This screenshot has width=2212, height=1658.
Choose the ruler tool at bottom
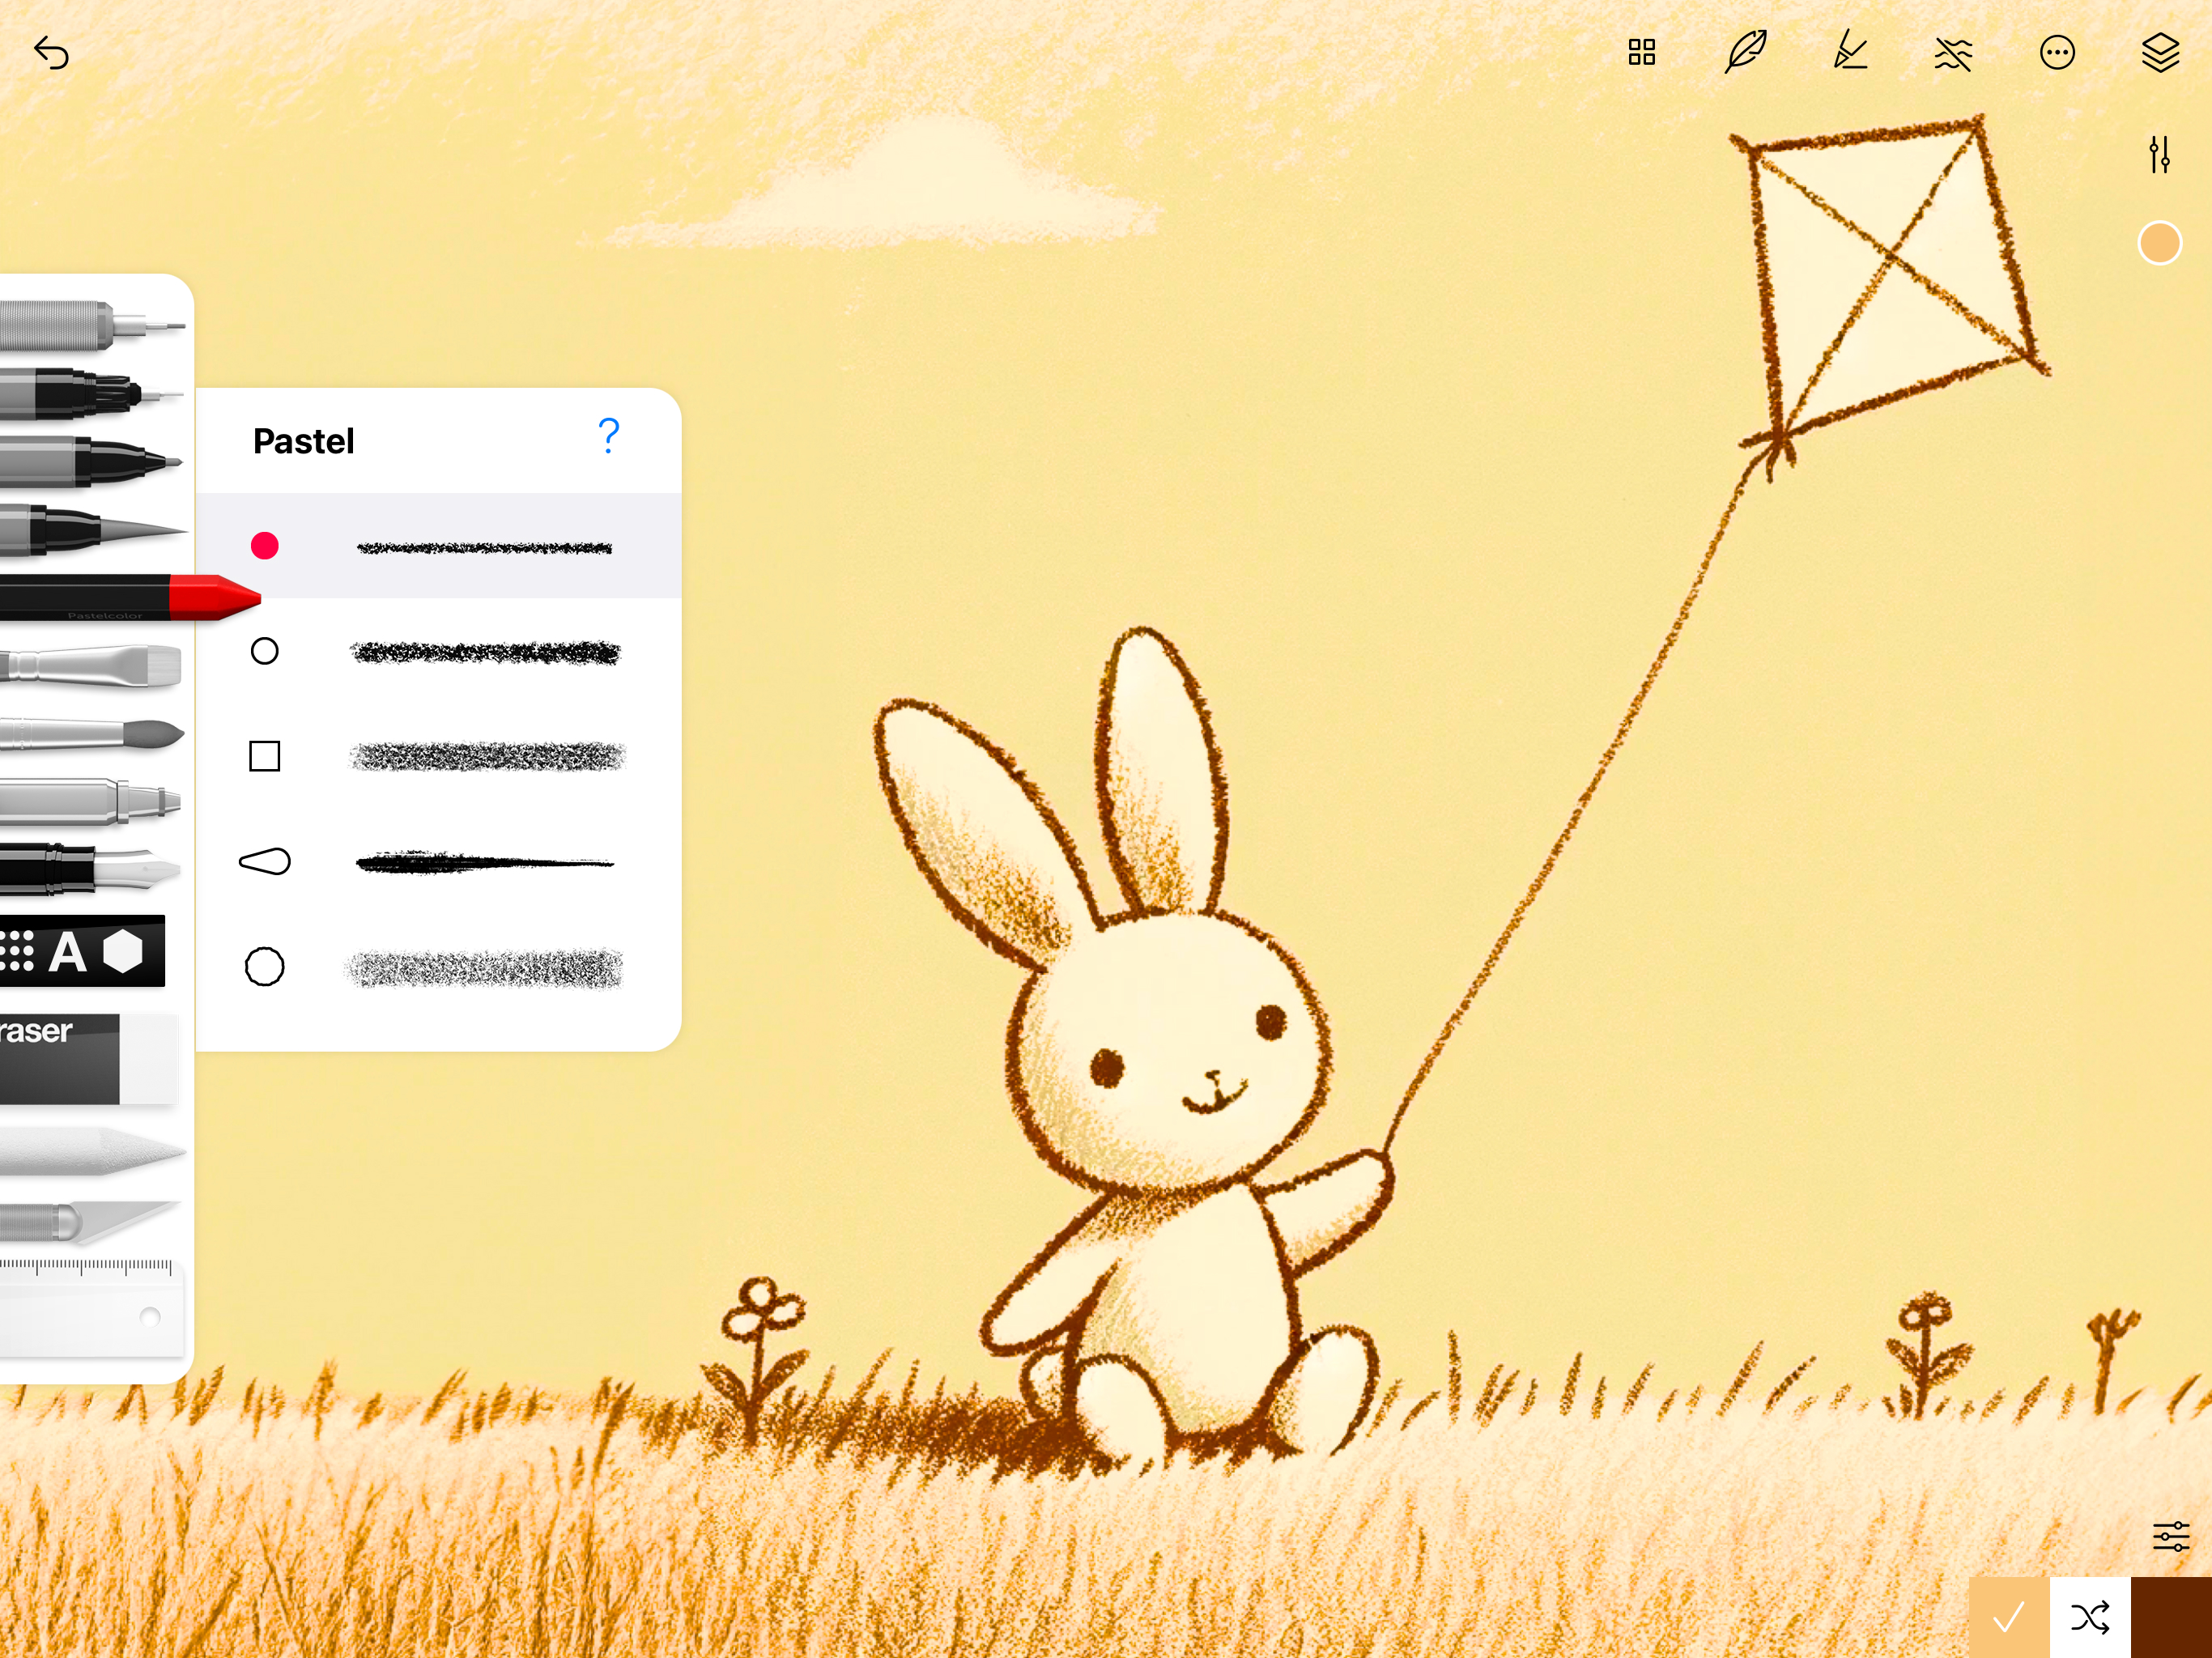(x=90, y=1308)
